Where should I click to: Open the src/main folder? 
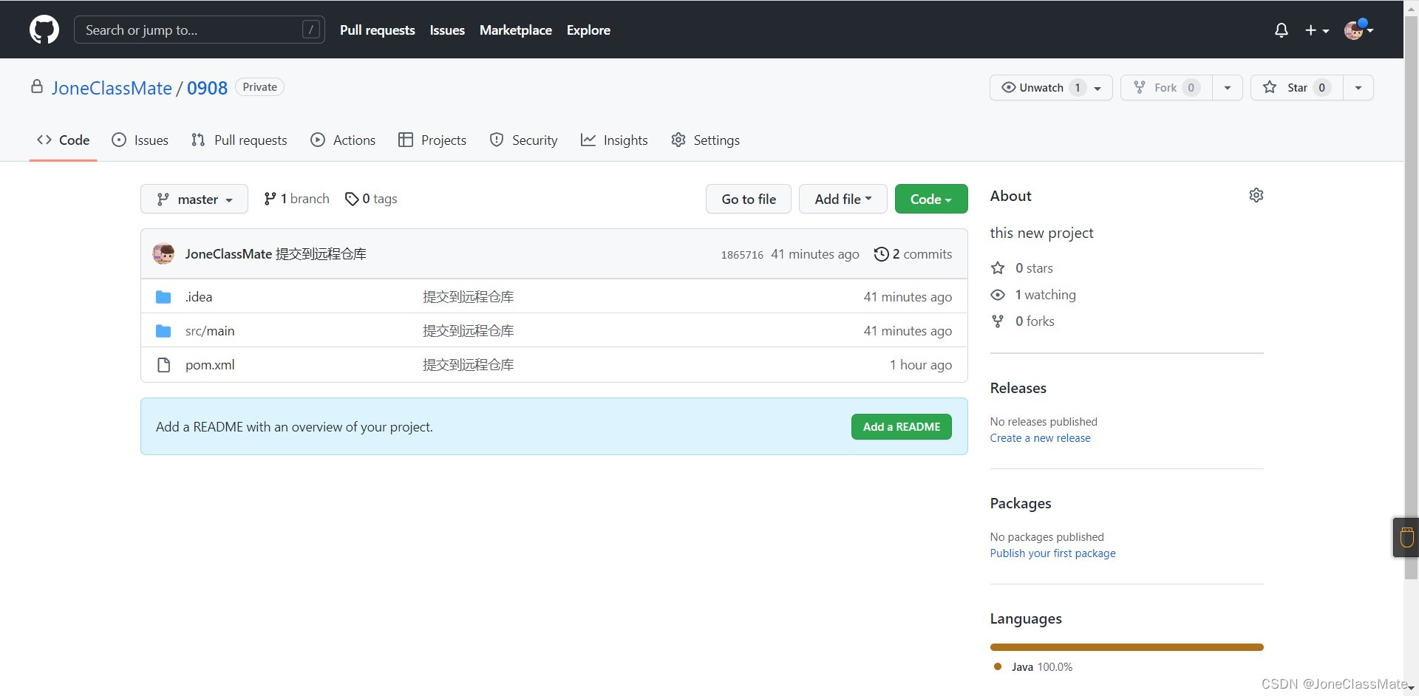[x=210, y=331]
